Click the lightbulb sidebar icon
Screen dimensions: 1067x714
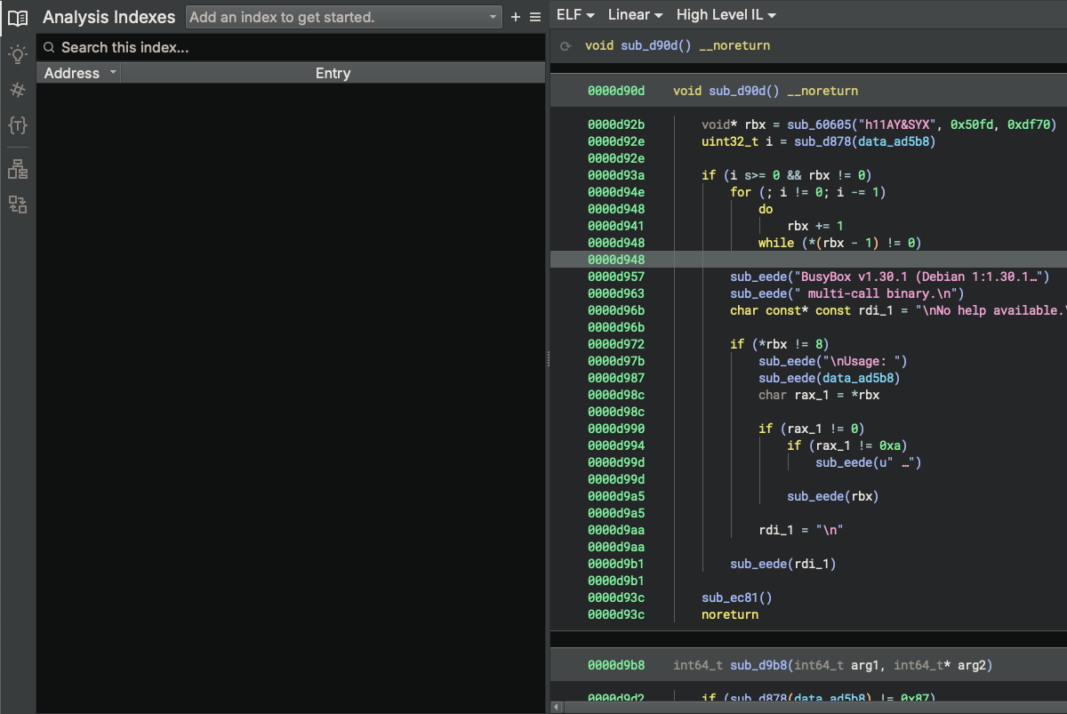pyautogui.click(x=18, y=54)
